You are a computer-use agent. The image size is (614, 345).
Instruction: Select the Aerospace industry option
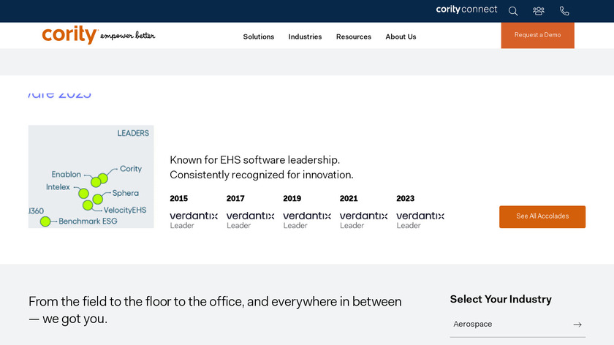tap(473, 324)
